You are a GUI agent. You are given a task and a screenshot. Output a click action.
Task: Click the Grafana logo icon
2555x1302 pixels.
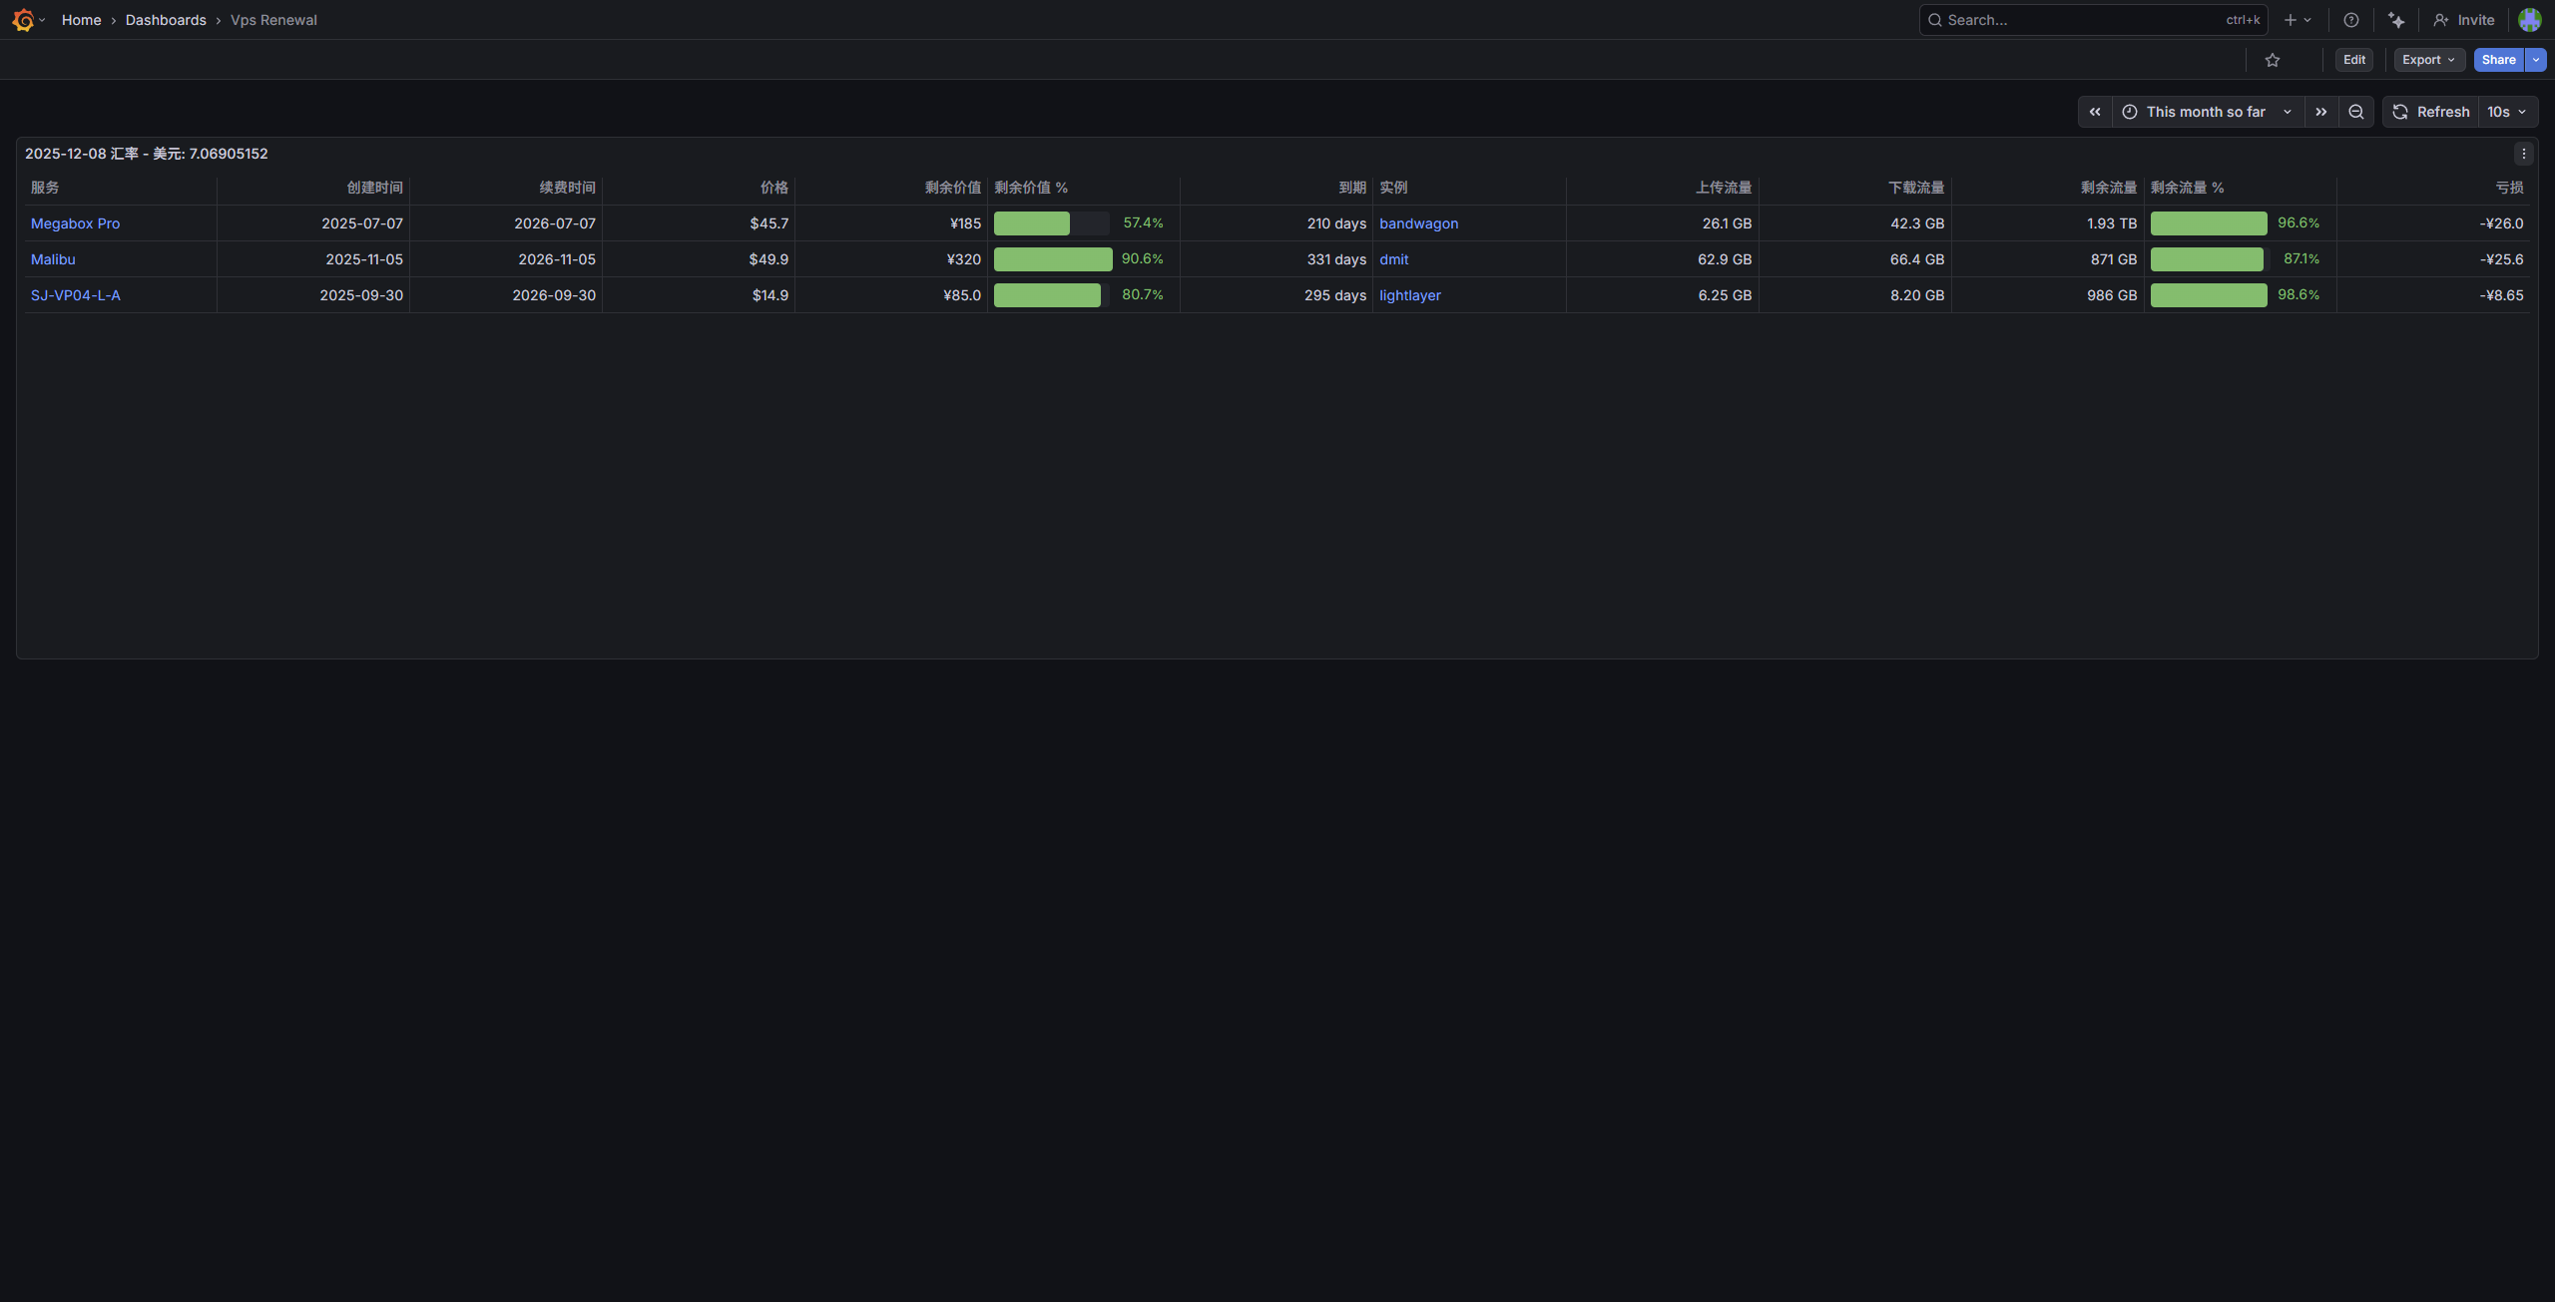23,20
